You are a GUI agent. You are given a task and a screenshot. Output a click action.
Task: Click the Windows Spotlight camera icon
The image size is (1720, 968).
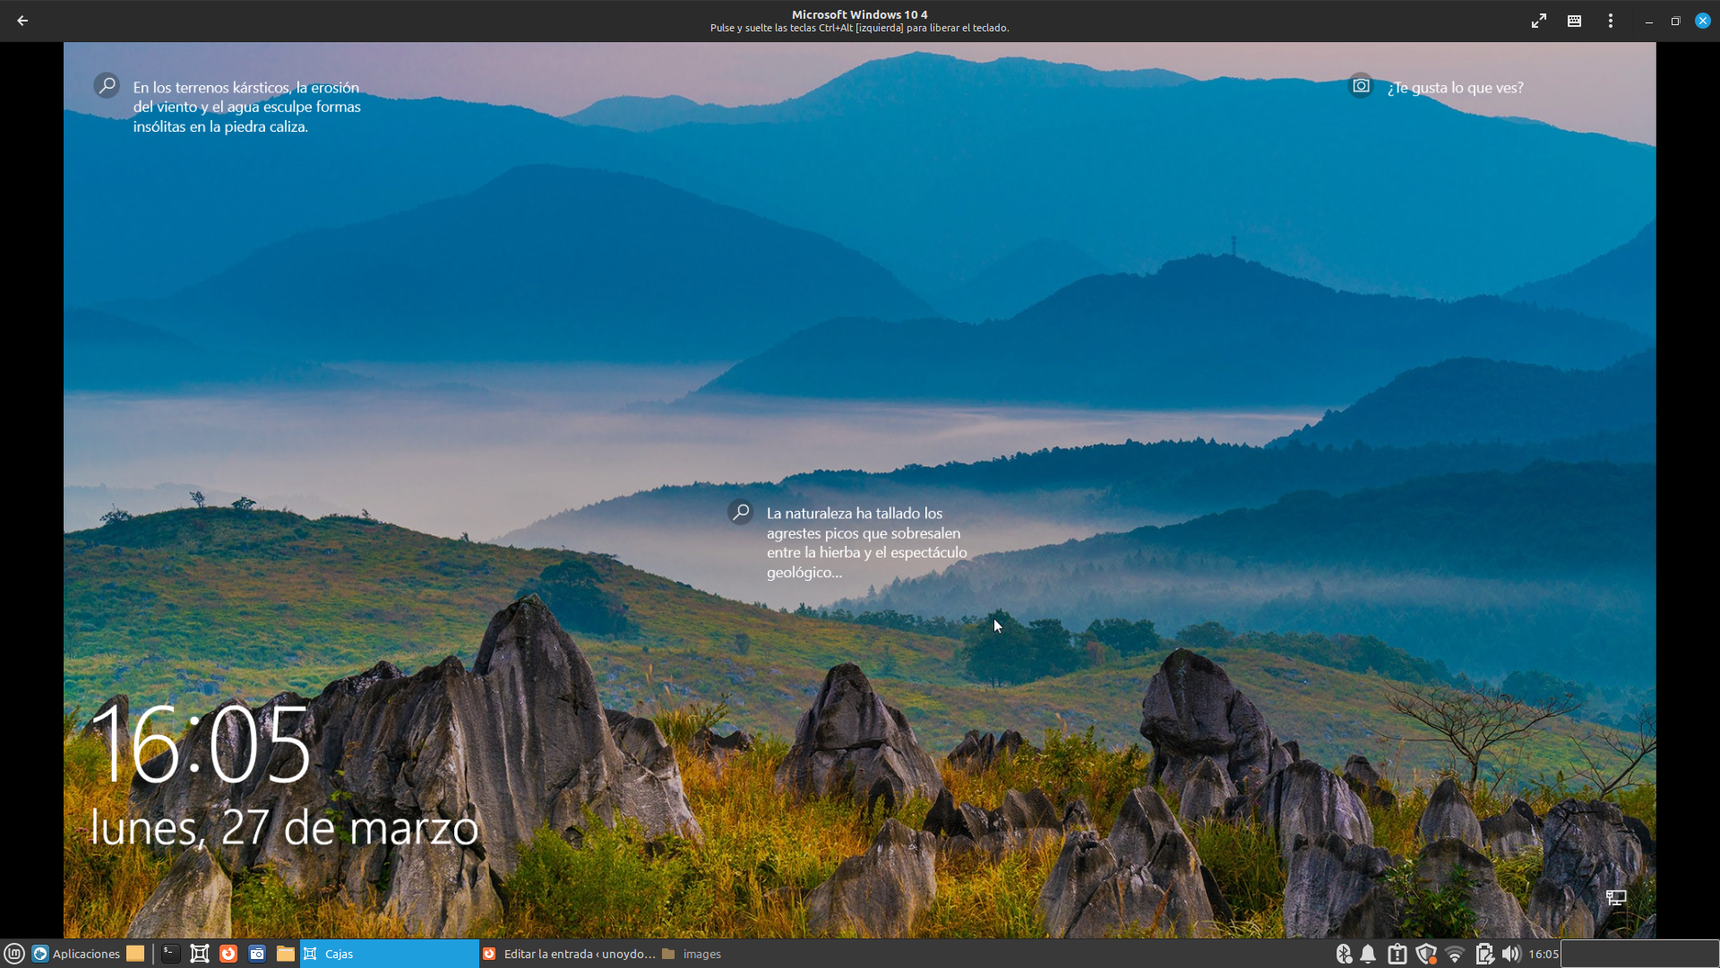point(1361,86)
